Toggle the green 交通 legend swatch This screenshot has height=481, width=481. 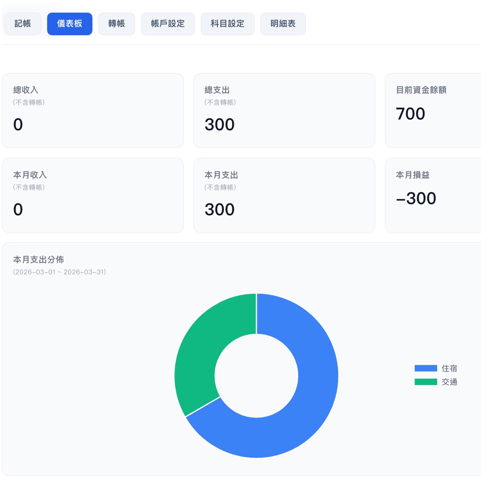[426, 382]
